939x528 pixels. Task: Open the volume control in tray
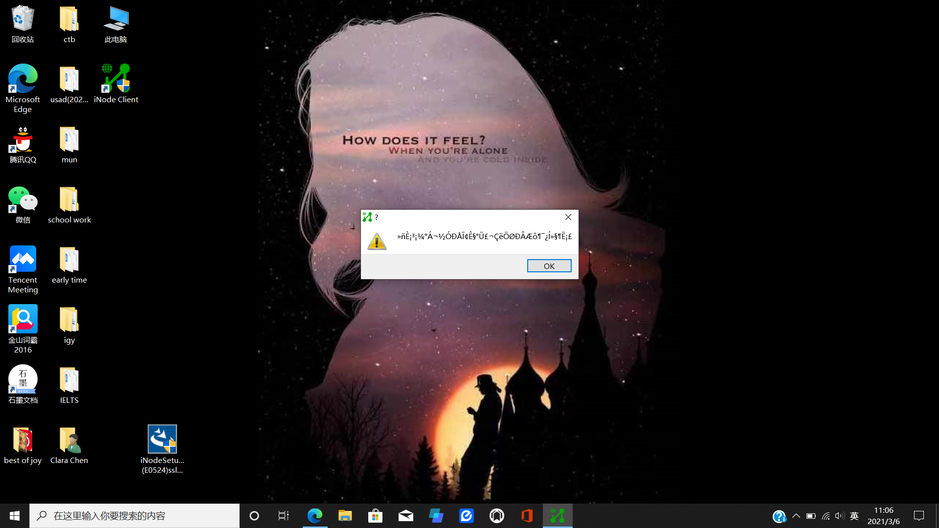pyautogui.click(x=840, y=516)
